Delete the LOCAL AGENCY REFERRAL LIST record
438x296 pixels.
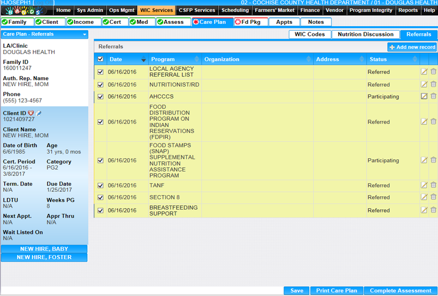pos(433,72)
